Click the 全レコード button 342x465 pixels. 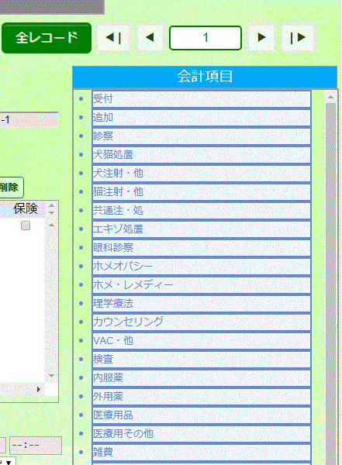coord(47,38)
